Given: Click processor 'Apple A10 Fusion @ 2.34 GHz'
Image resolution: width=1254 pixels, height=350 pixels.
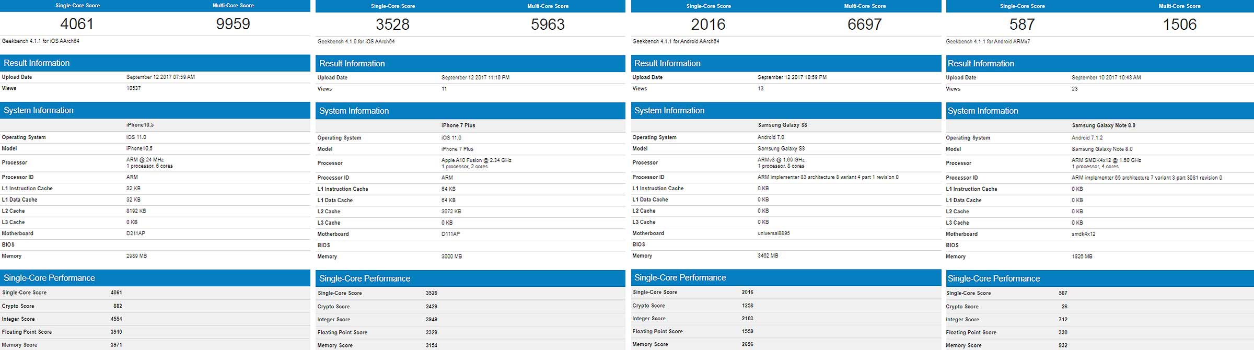Looking at the screenshot, I should (477, 160).
